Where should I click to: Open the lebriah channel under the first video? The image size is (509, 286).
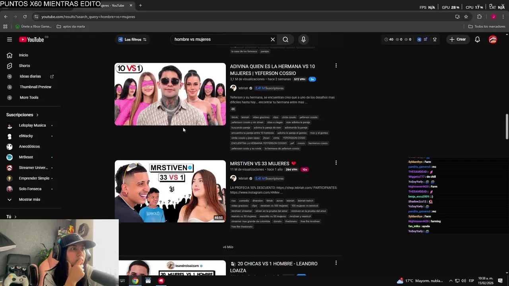(243, 88)
